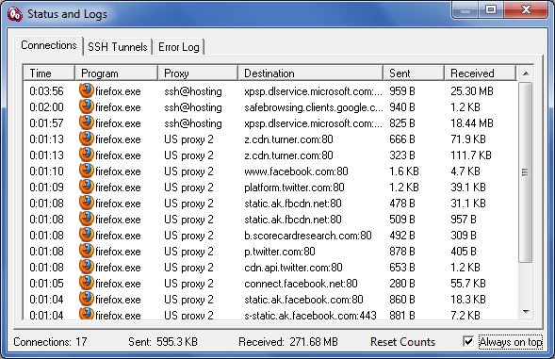Select the 25.30 MB received value

pos(472,91)
